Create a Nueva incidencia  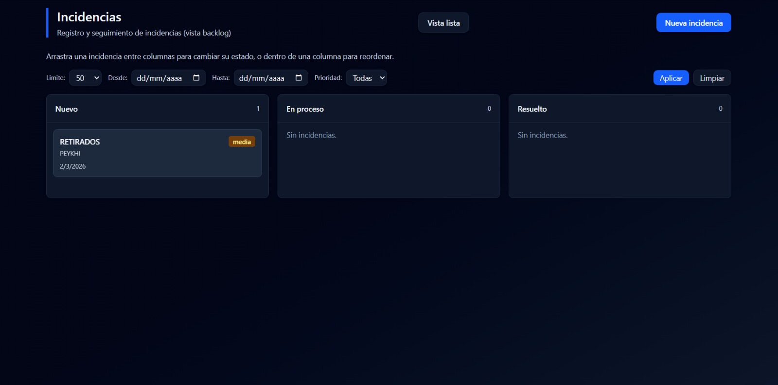tap(693, 23)
